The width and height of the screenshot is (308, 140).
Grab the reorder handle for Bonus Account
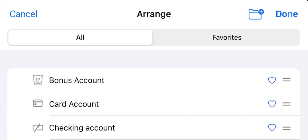click(286, 80)
